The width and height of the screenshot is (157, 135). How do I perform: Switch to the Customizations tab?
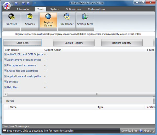tap(96, 9)
